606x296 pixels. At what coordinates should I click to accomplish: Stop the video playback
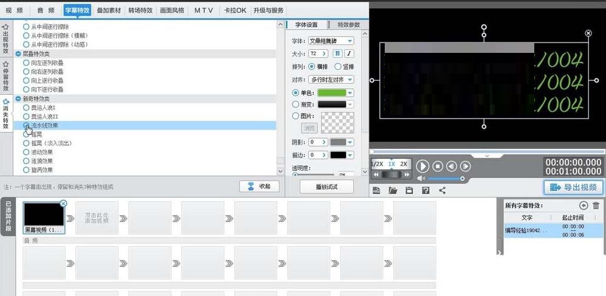[437, 166]
